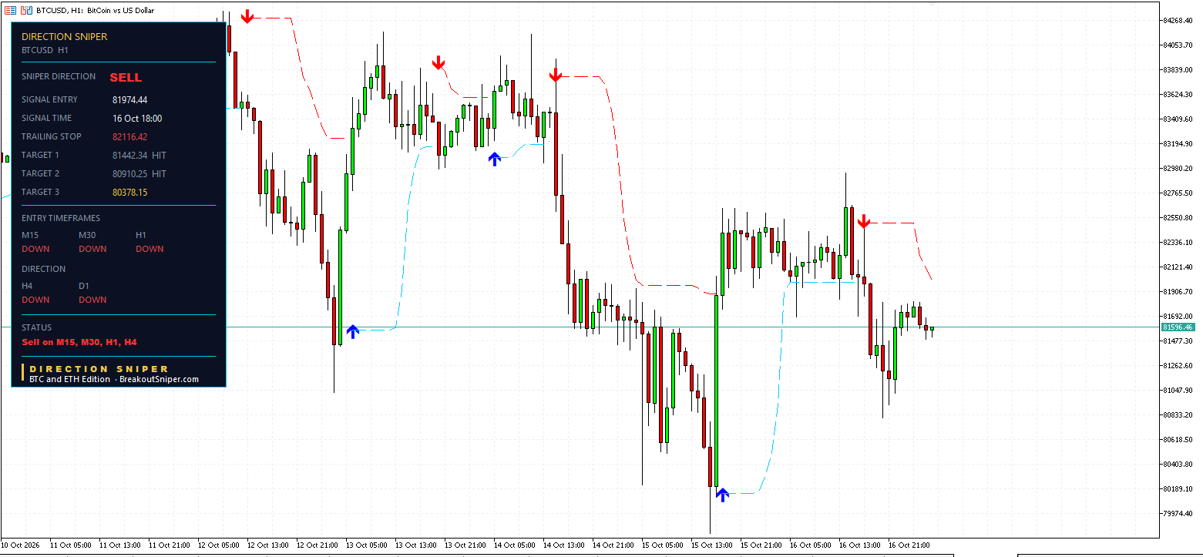Select Target 3 value 80378.15
The image size is (1203, 557).
(129, 192)
